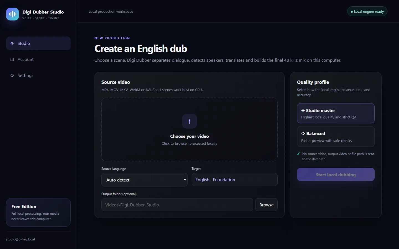Image resolution: width=399 pixels, height=249 pixels.
Task: Click the green checkmark beside the privacy note
Action: click(x=298, y=154)
